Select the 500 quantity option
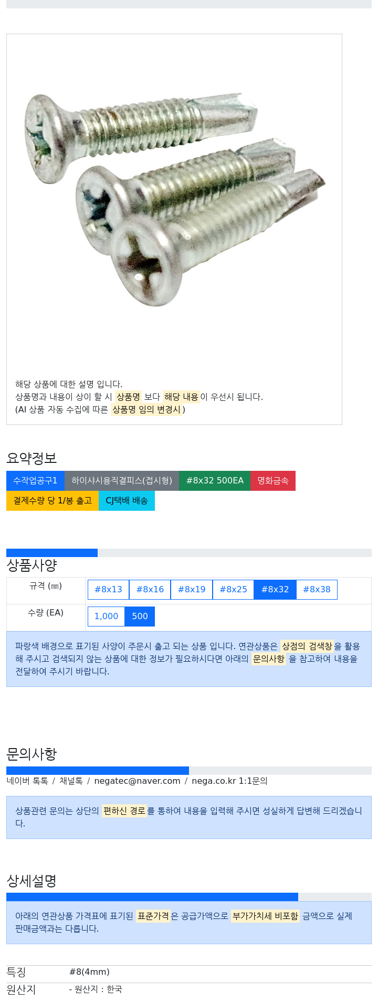This screenshot has height=1000, width=378. tap(140, 617)
